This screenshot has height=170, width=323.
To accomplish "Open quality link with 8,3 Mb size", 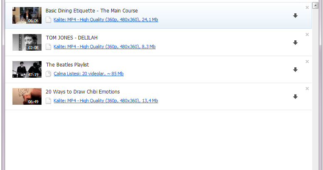I will click(x=104, y=47).
